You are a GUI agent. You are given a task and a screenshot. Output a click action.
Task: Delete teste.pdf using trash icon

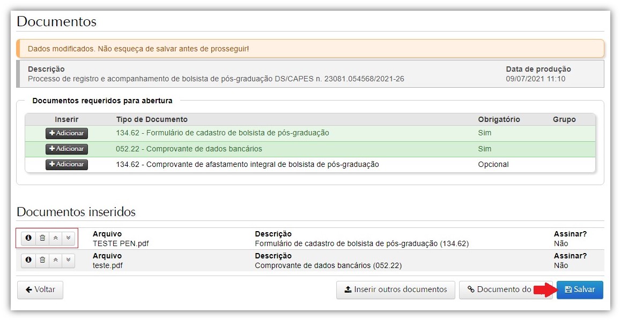coord(42,260)
